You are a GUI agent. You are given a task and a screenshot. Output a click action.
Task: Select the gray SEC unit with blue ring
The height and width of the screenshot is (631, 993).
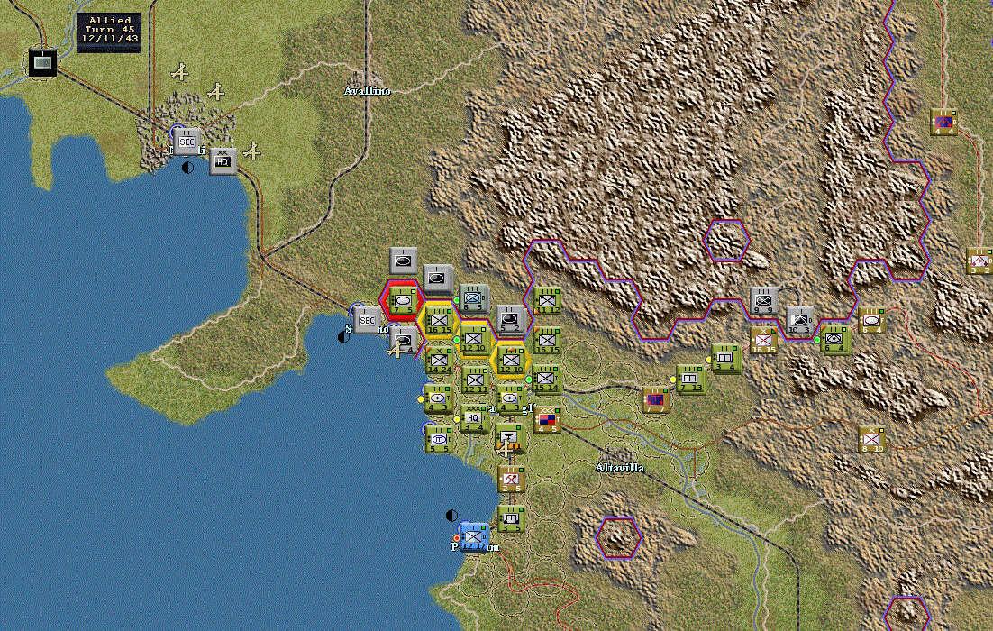187,142
